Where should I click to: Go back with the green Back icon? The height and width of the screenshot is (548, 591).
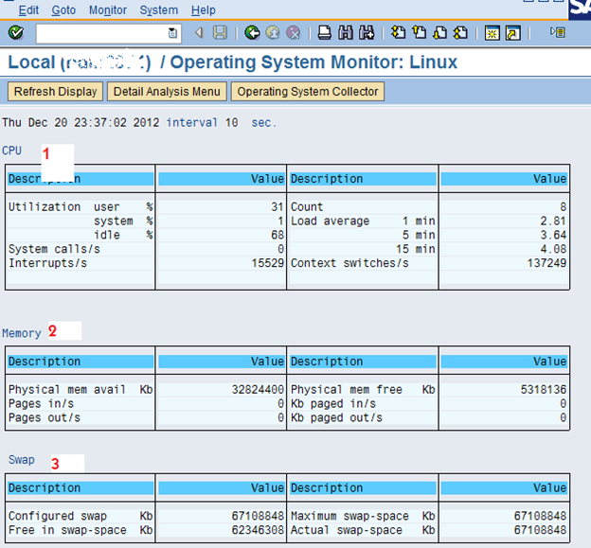pos(252,33)
